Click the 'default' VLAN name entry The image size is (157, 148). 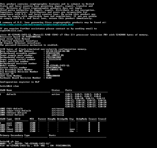11,94
